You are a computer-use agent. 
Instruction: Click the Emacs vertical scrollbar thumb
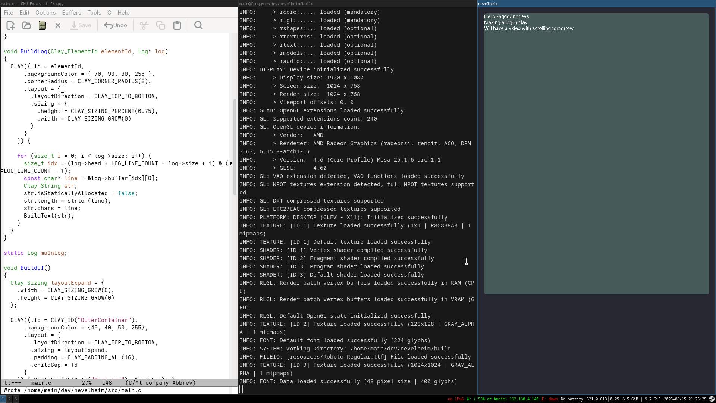235,147
